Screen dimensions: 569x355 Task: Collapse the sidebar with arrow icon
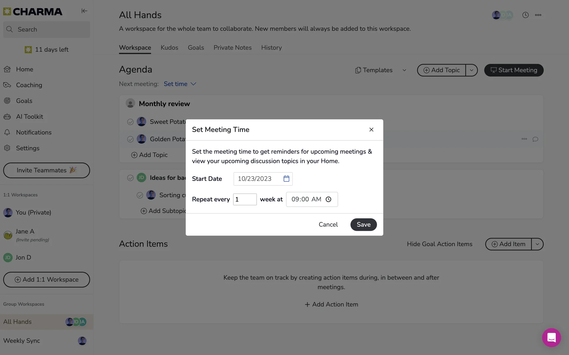84,11
